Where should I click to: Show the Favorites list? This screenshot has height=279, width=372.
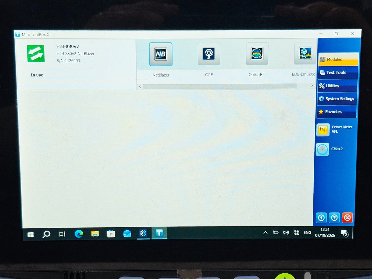point(337,112)
